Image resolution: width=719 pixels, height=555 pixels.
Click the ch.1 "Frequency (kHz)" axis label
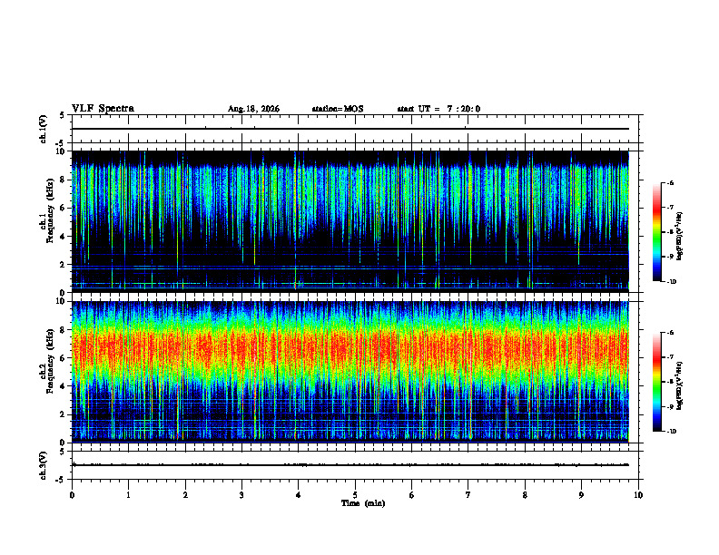[51, 211]
